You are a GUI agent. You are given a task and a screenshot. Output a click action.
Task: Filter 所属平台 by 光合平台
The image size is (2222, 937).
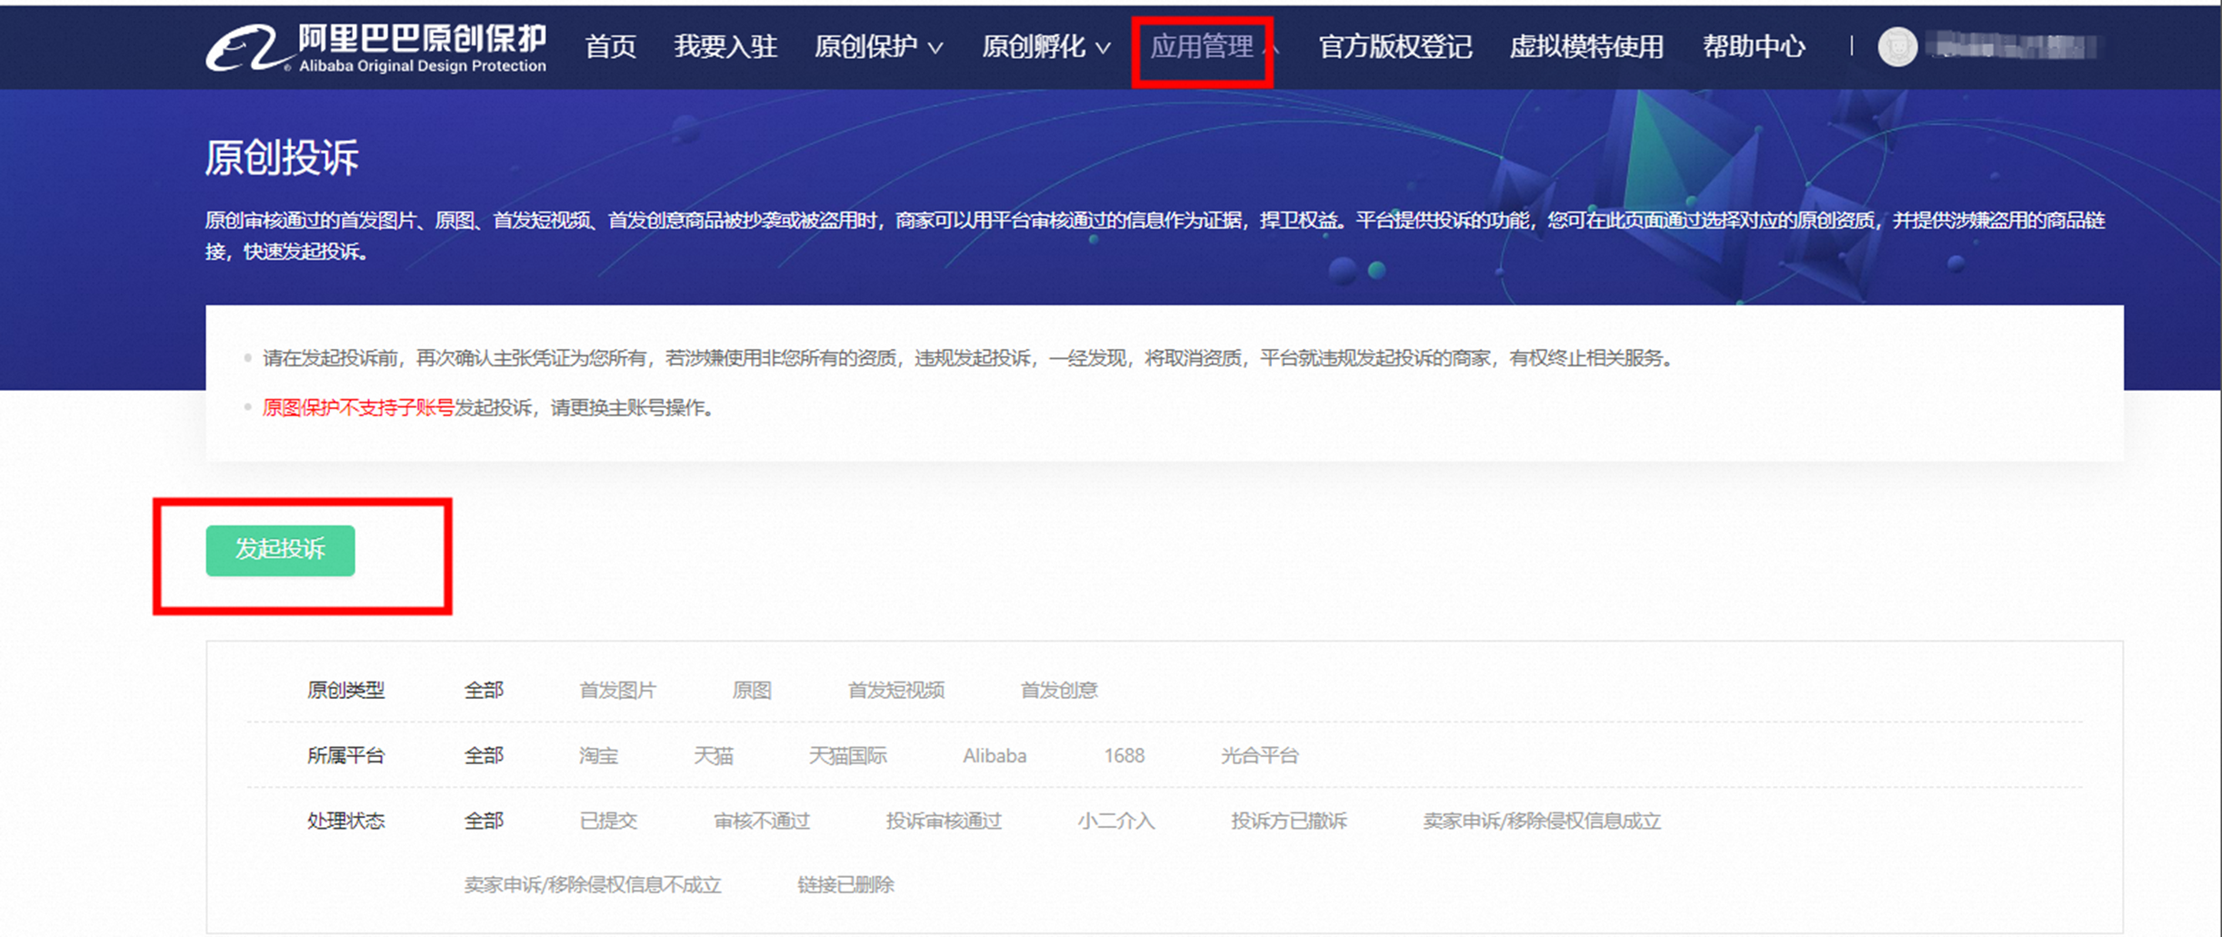[x=1259, y=756]
